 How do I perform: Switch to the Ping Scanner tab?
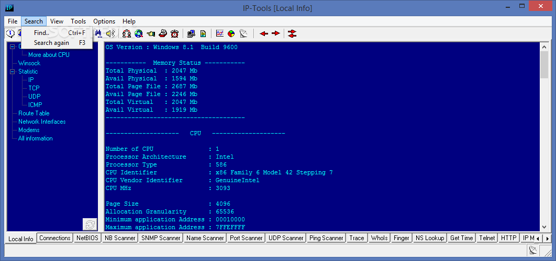[x=326, y=238]
